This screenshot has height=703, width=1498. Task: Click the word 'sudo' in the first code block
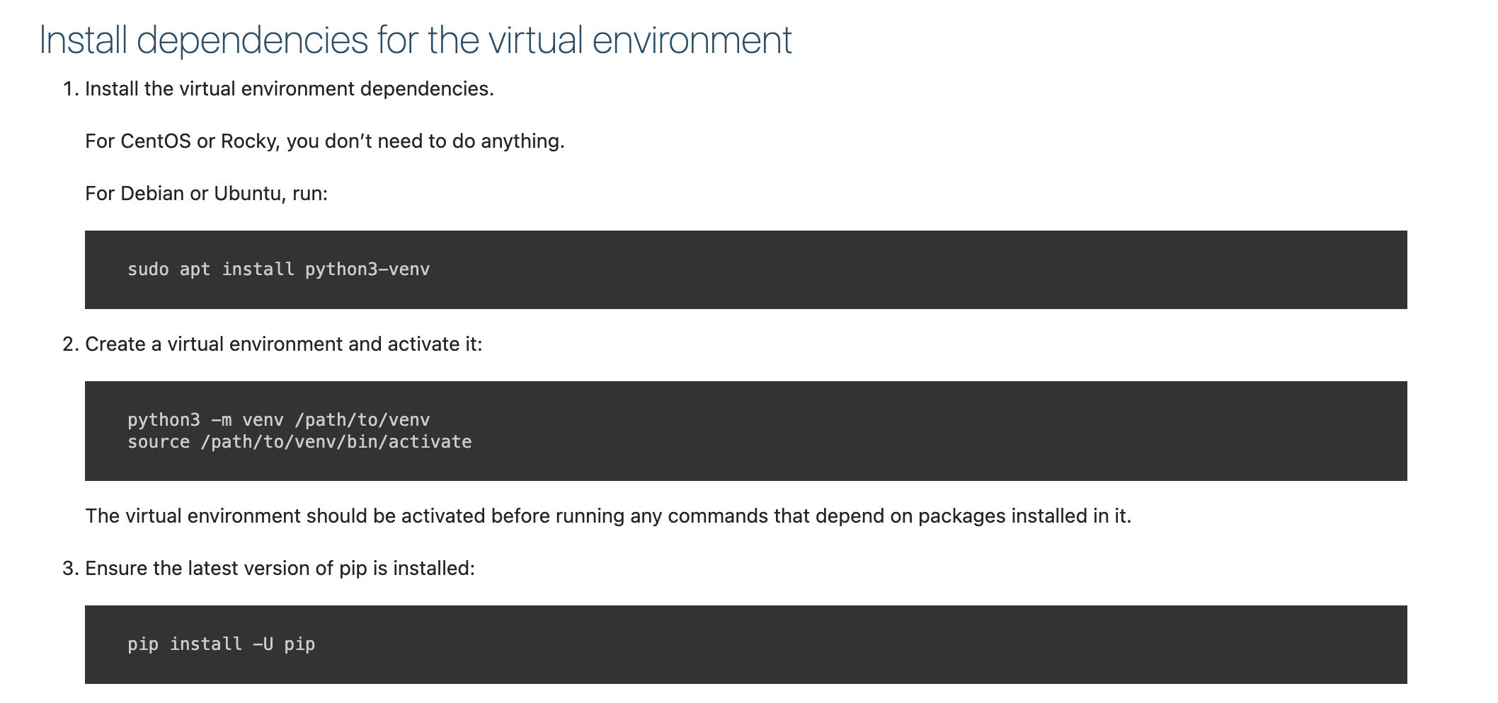[148, 269]
